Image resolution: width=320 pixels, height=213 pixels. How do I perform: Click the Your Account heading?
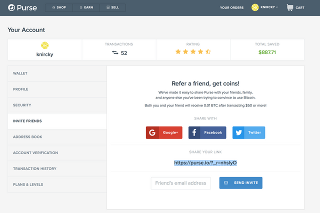coord(26,30)
